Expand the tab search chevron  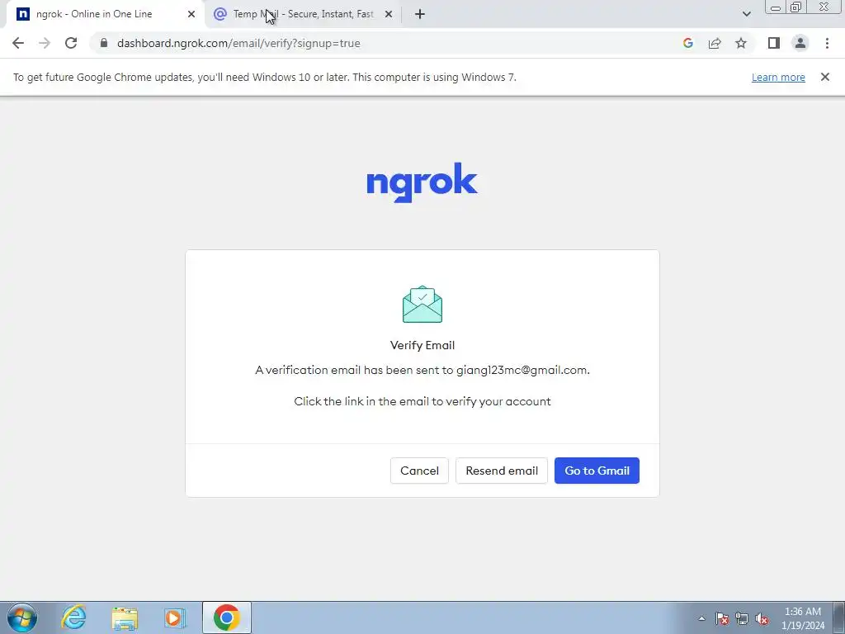746,14
